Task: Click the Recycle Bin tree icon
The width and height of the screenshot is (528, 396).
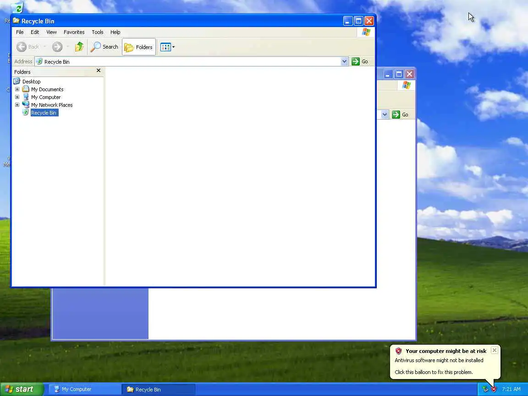Action: point(25,112)
